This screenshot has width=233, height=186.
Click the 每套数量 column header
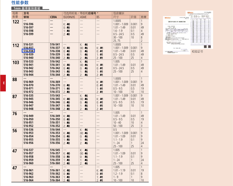15,15
